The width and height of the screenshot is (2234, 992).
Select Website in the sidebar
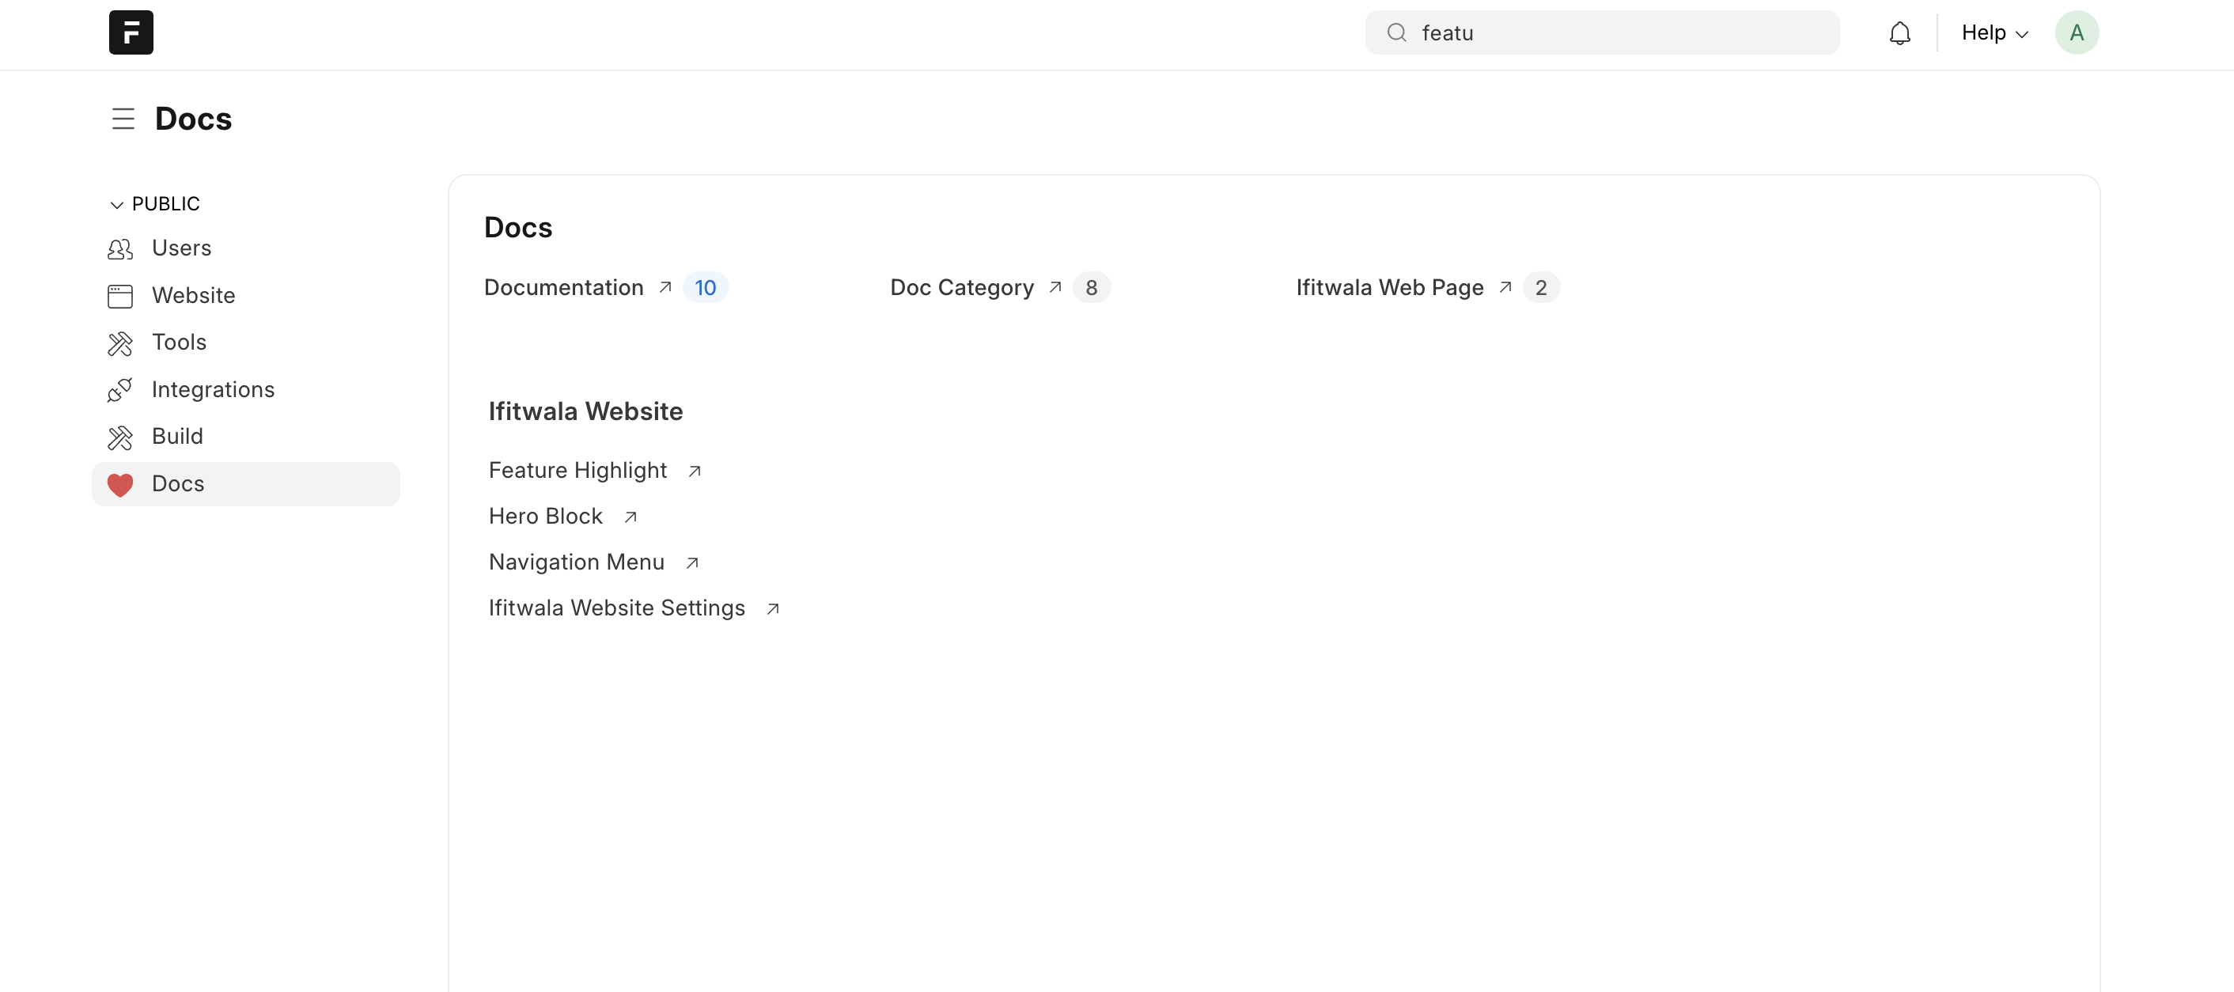(193, 296)
